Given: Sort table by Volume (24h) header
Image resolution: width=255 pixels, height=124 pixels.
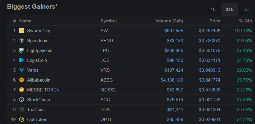Looking at the screenshot, I should [x=169, y=21].
